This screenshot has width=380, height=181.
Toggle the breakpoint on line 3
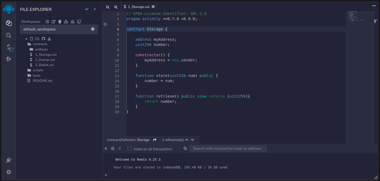pyautogui.click(x=105, y=24)
